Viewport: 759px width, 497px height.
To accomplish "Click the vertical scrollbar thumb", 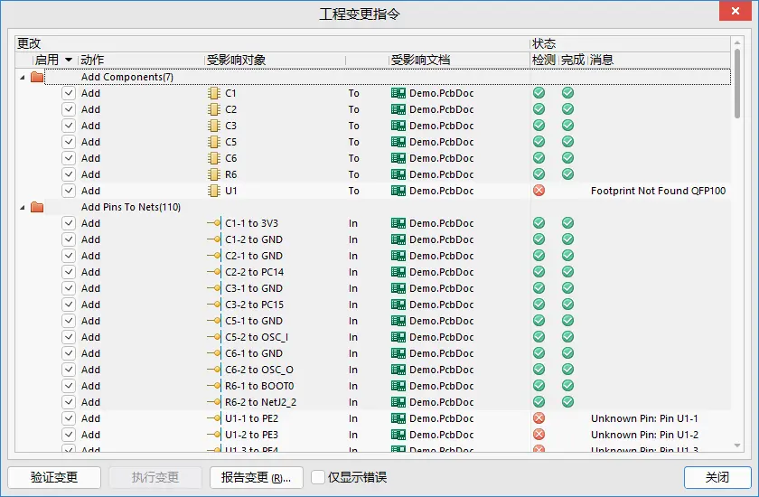I will pyautogui.click(x=737, y=83).
